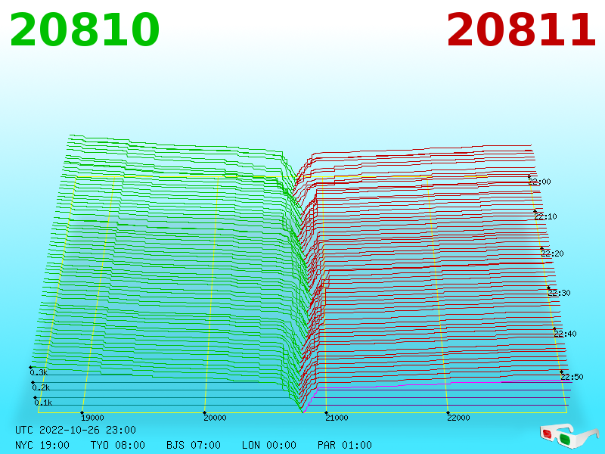The image size is (605, 454).
Task: Click the BJS 07:00 time label
Action: [194, 445]
